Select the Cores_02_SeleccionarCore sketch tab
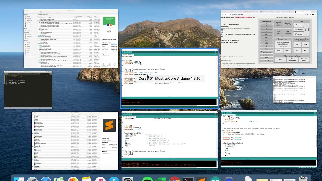The image size is (322, 181). 129,117
